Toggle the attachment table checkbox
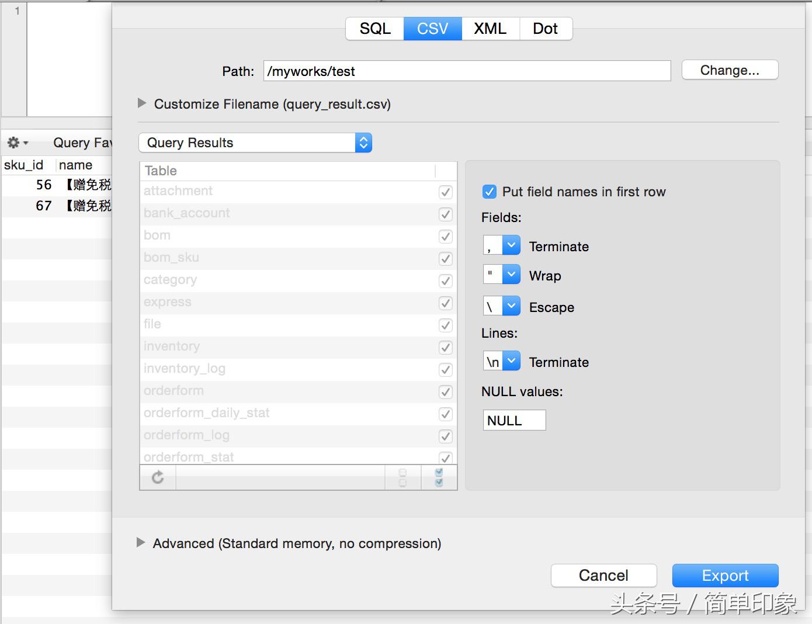 445,192
